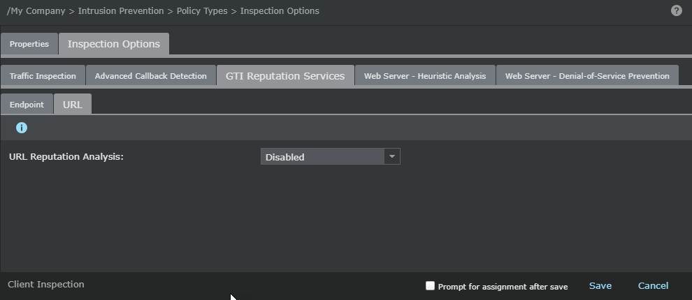Open Web Server - Heuristic Analysis tab

tap(425, 76)
